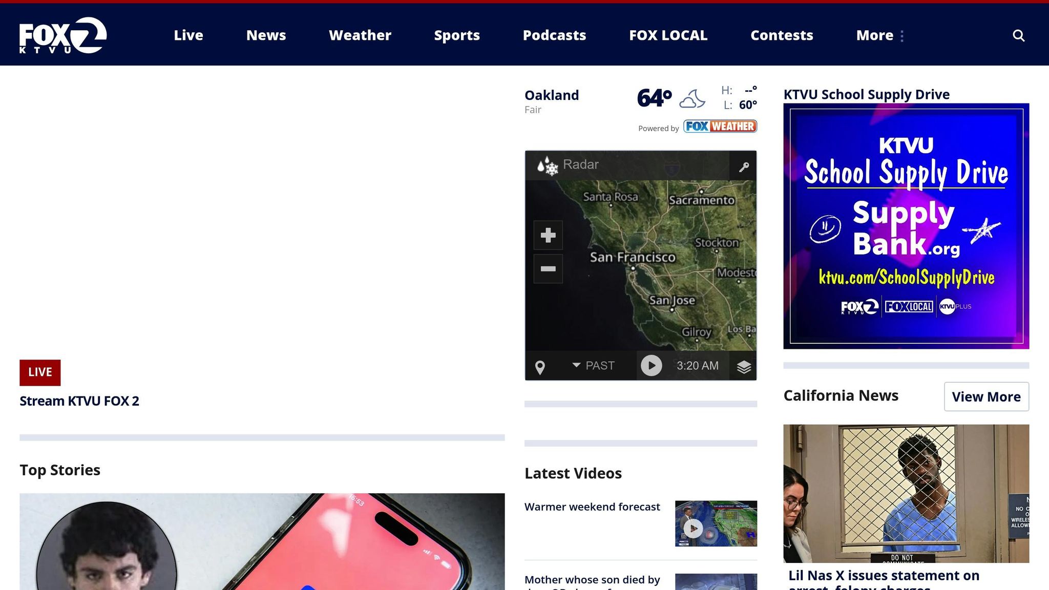Play the Warmer weekend forecast video thumbnail
Screen dimensions: 1049x590
click(716, 523)
